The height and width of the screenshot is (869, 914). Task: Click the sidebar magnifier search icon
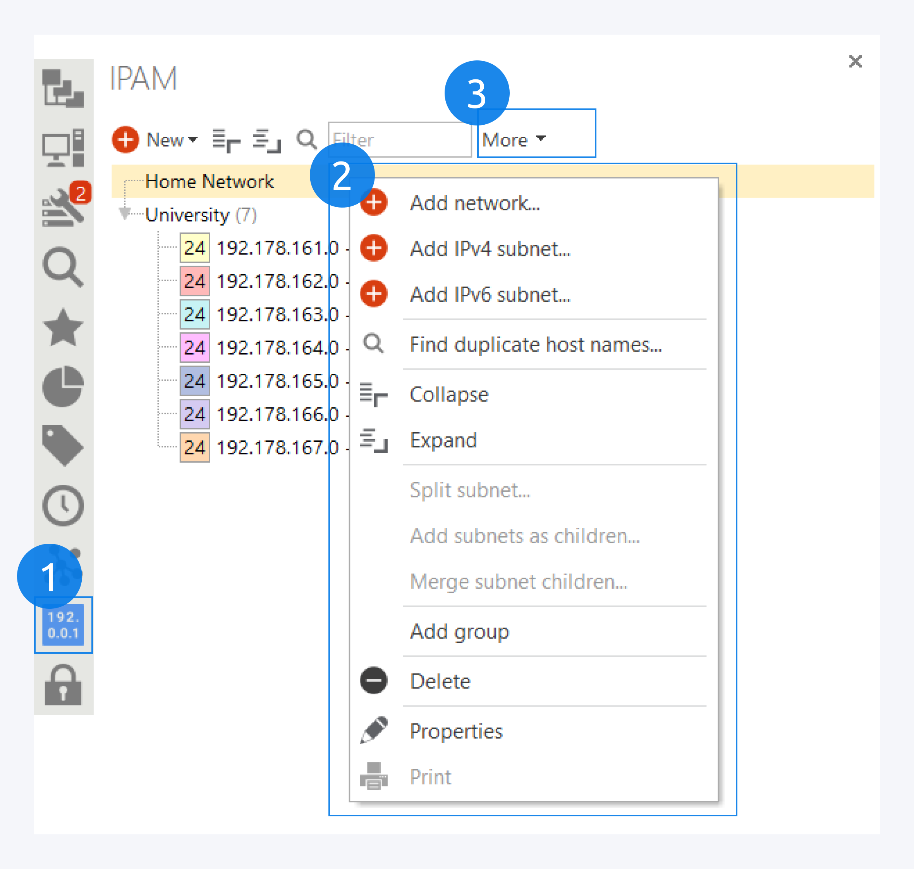coord(63,267)
